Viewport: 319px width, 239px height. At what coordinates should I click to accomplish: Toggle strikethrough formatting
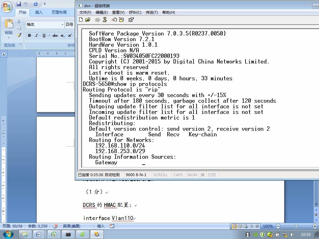tap(55, 35)
